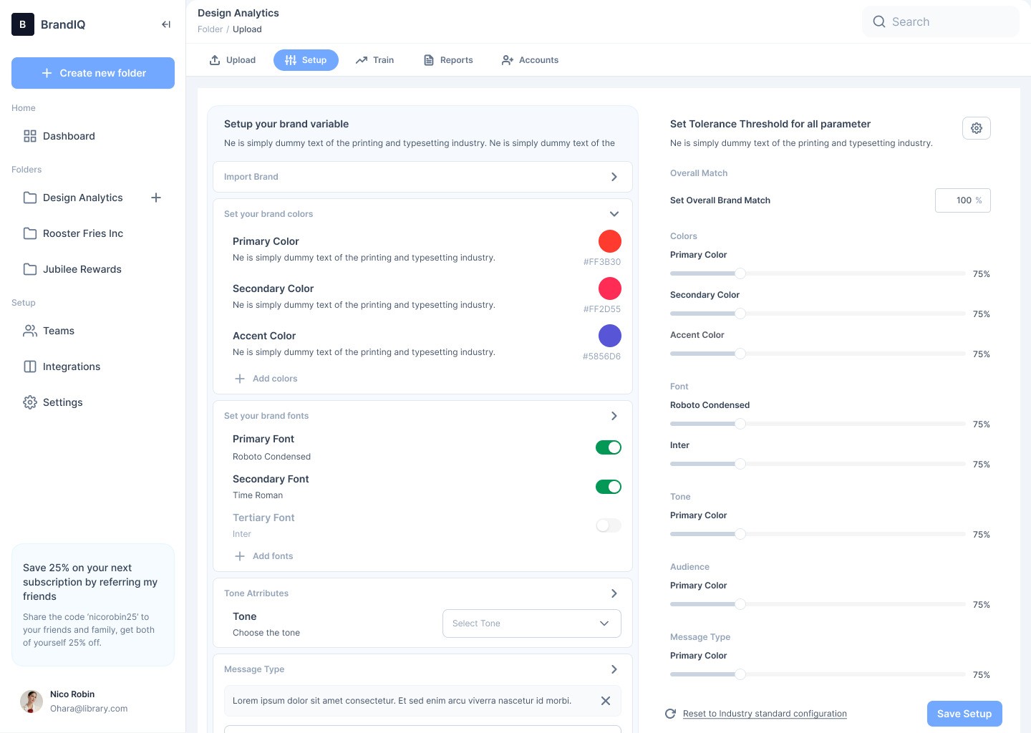
Task: Open the Select Tone dropdown
Action: pyautogui.click(x=531, y=623)
